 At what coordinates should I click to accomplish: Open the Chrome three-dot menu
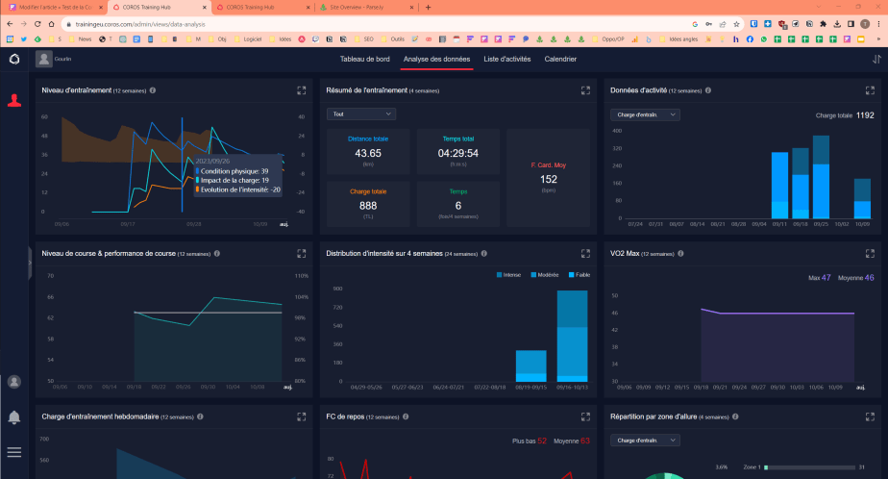[x=878, y=24]
